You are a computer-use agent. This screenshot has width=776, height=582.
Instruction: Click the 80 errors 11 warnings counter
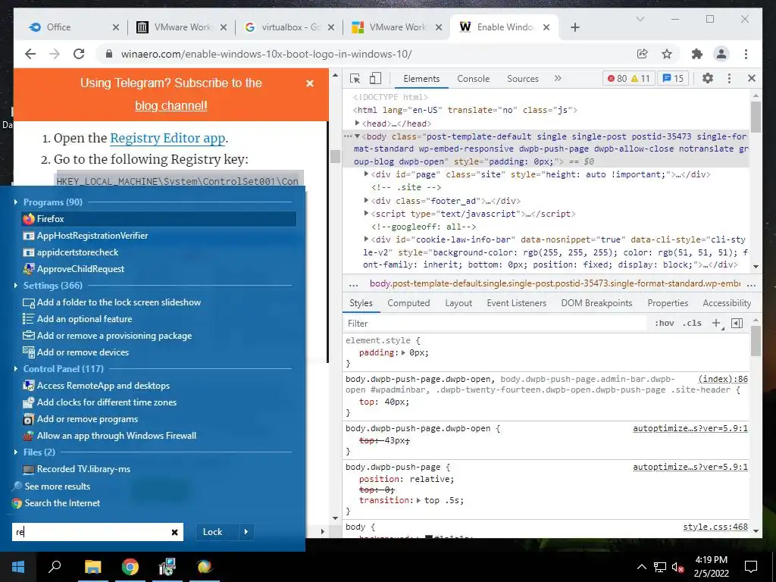pyautogui.click(x=628, y=78)
